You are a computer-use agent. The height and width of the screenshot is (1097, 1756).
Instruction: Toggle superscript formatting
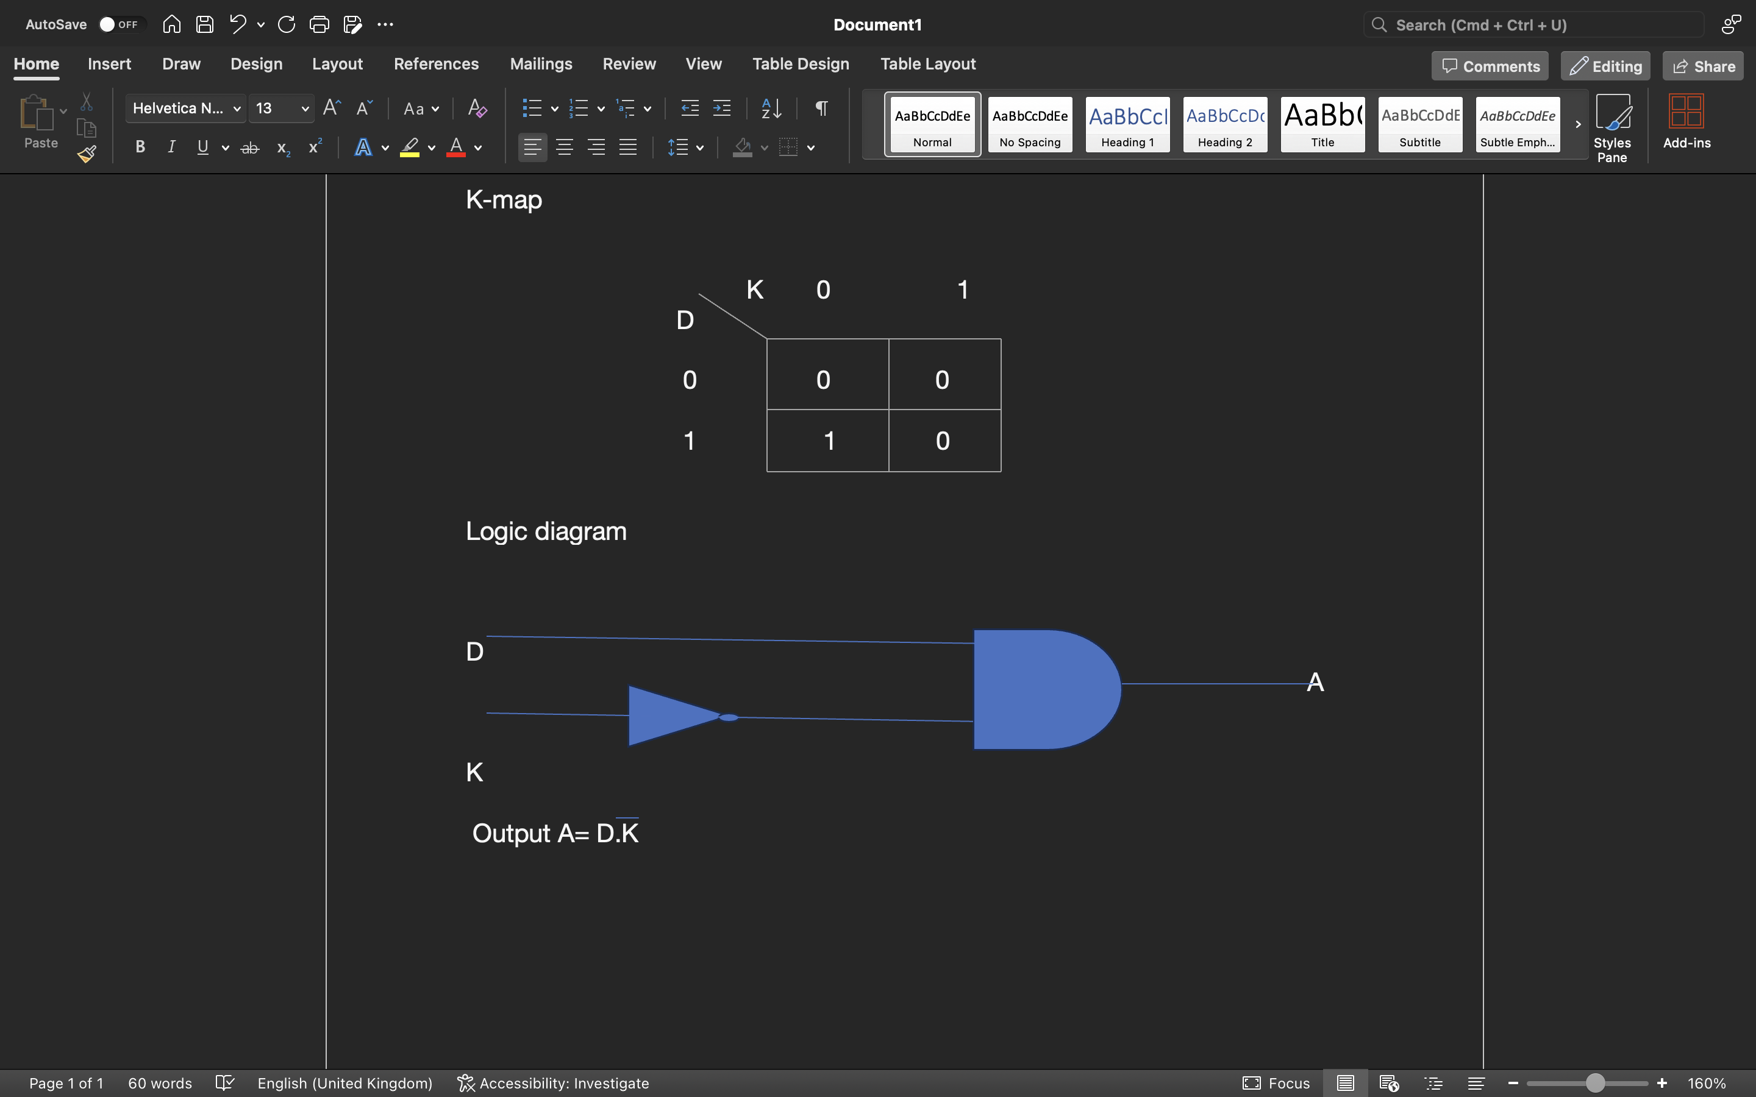315,146
